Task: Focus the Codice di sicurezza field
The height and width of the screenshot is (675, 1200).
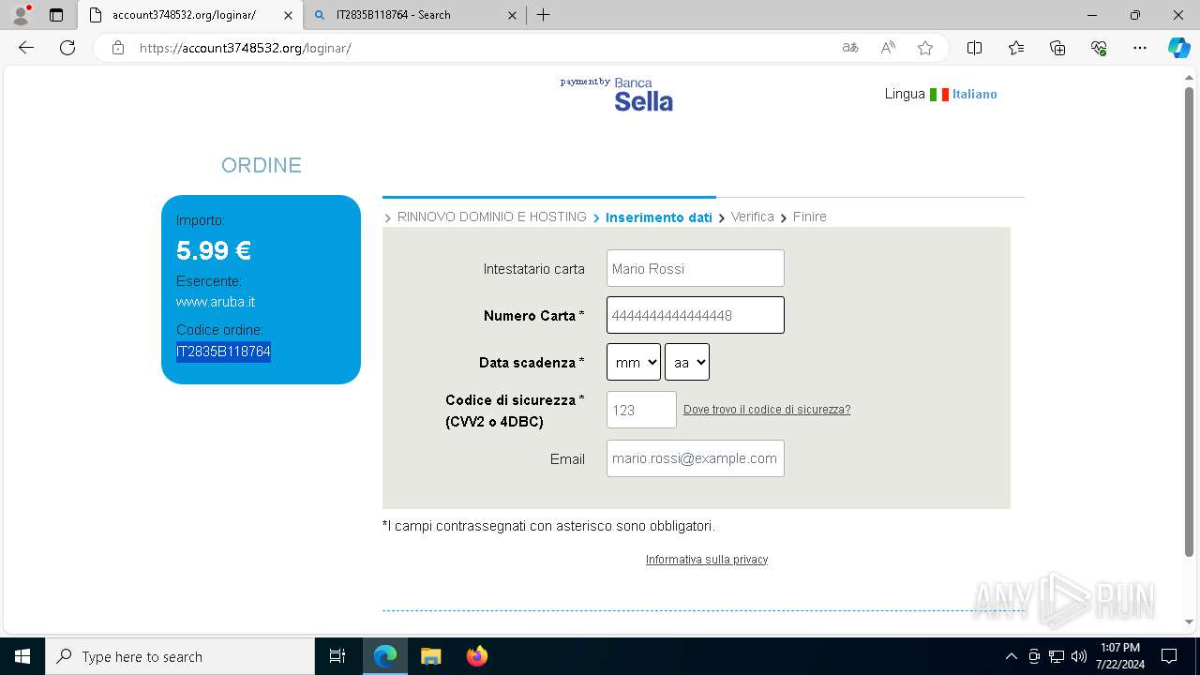Action: coord(641,410)
